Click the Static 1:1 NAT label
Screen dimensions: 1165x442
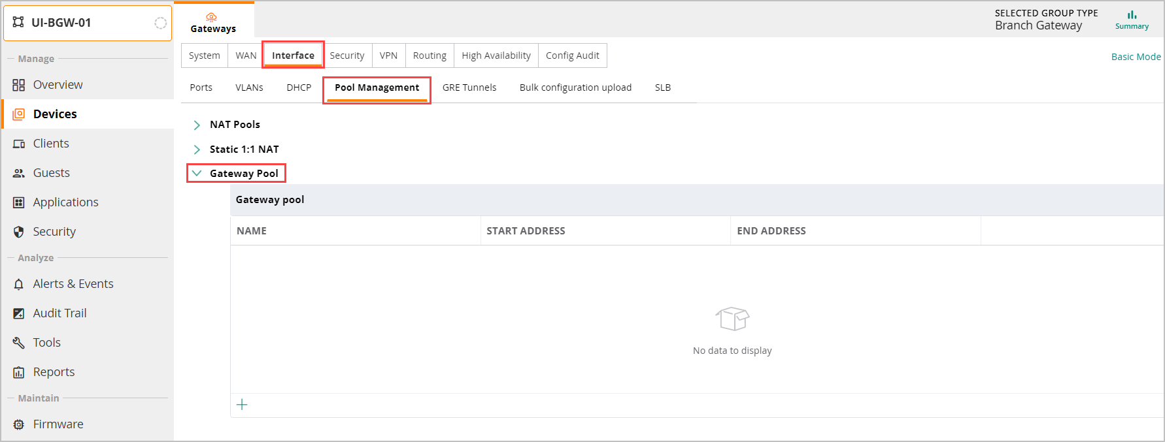[245, 150]
